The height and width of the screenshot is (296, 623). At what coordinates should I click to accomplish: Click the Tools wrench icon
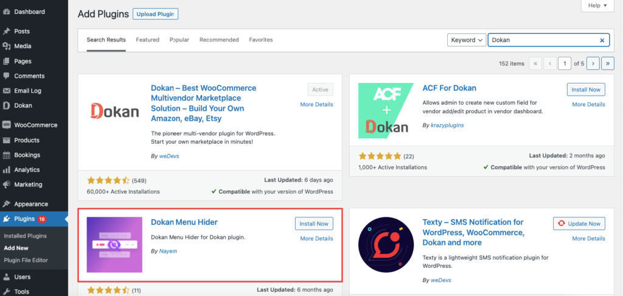click(x=6, y=292)
